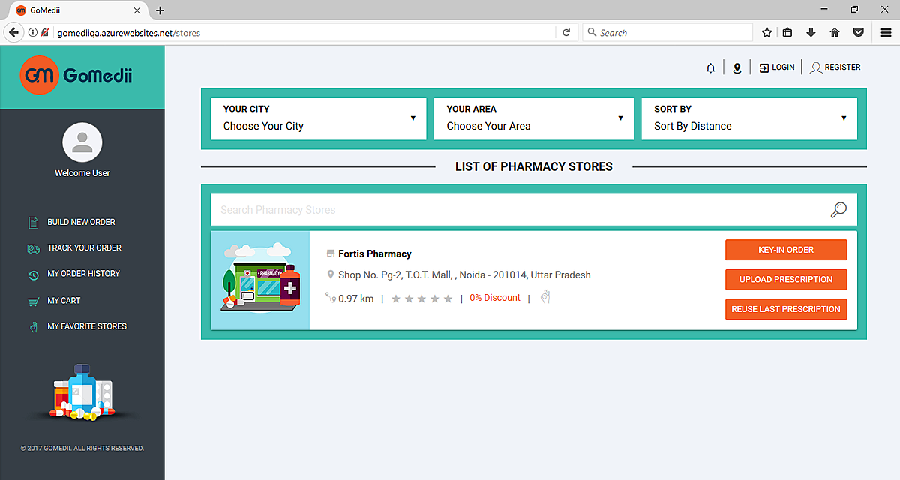This screenshot has height=480, width=900.
Task: Bookmark this page with the star icon
Action: (x=766, y=33)
